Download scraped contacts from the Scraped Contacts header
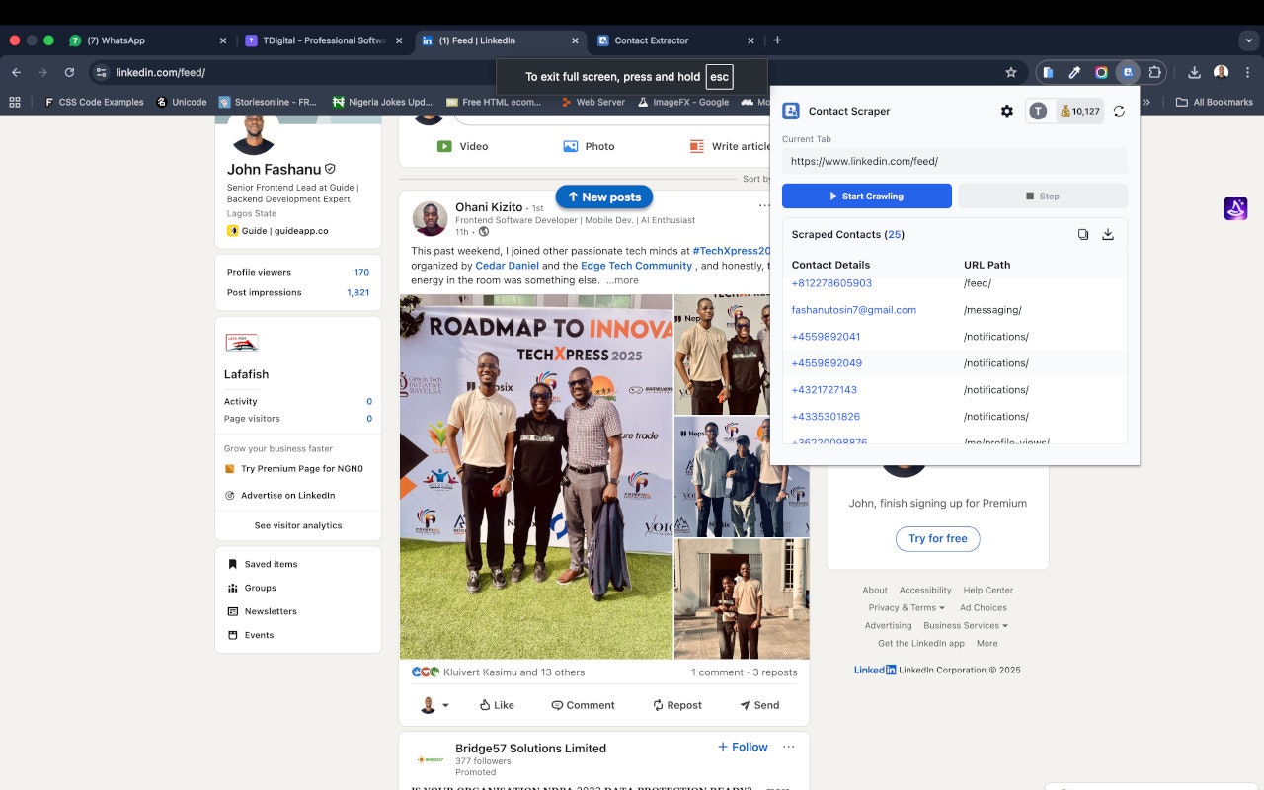 [1108, 234]
